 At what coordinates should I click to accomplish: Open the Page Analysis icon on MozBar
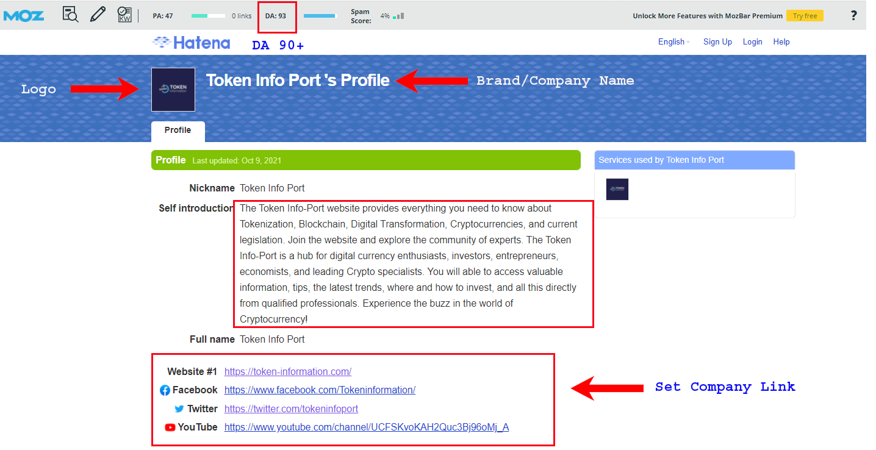click(70, 14)
